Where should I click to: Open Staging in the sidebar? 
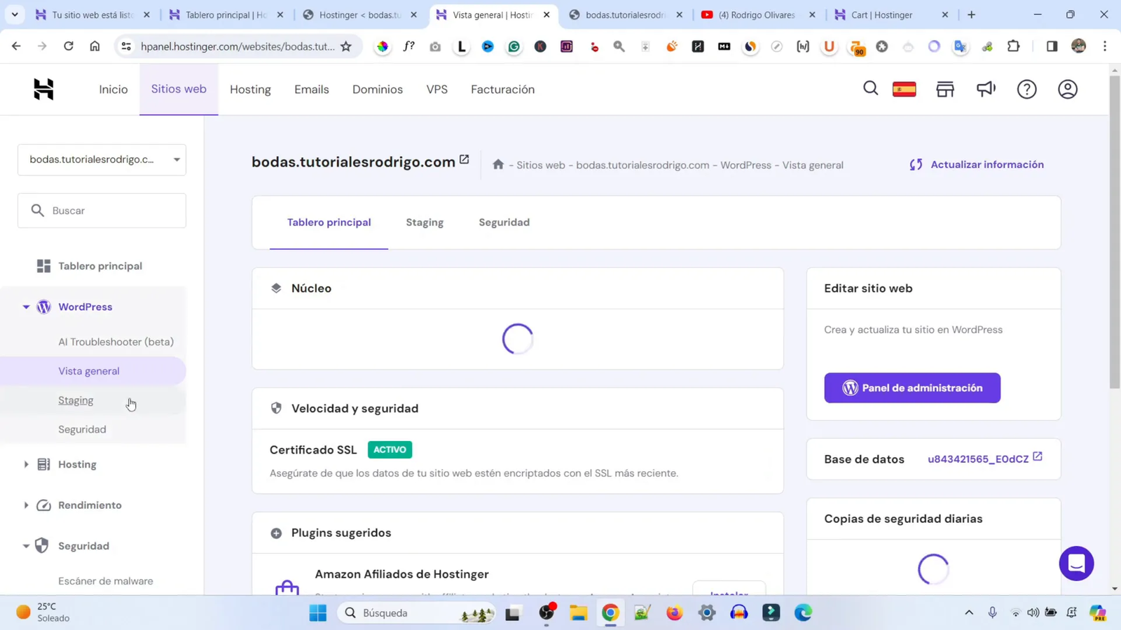click(76, 400)
